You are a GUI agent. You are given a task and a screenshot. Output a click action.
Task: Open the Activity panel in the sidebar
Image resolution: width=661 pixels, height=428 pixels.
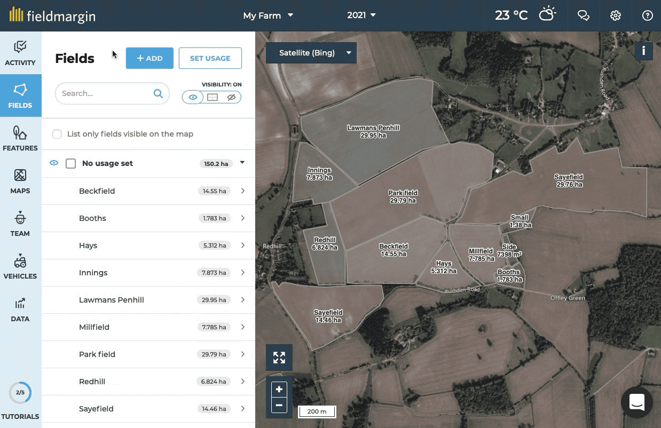point(20,52)
